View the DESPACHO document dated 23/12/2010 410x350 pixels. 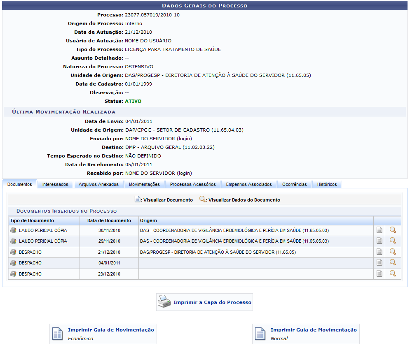[x=379, y=274]
